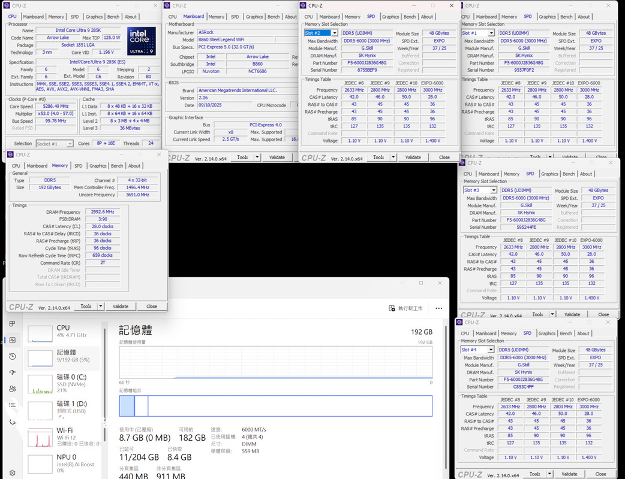Screen dimensions: 625x479
Task: Click Close button in Slot #2 window
Action: pos(444,157)
